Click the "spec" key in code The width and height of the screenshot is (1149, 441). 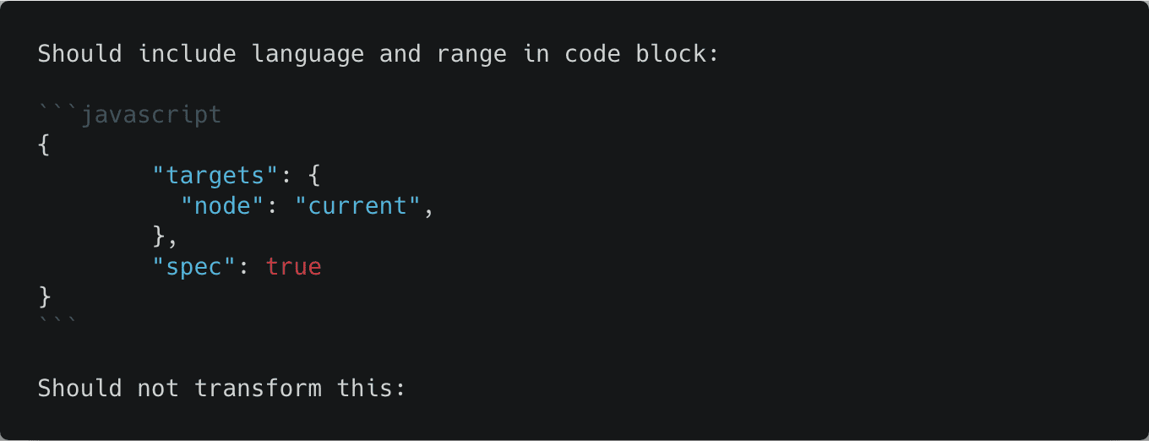point(194,266)
